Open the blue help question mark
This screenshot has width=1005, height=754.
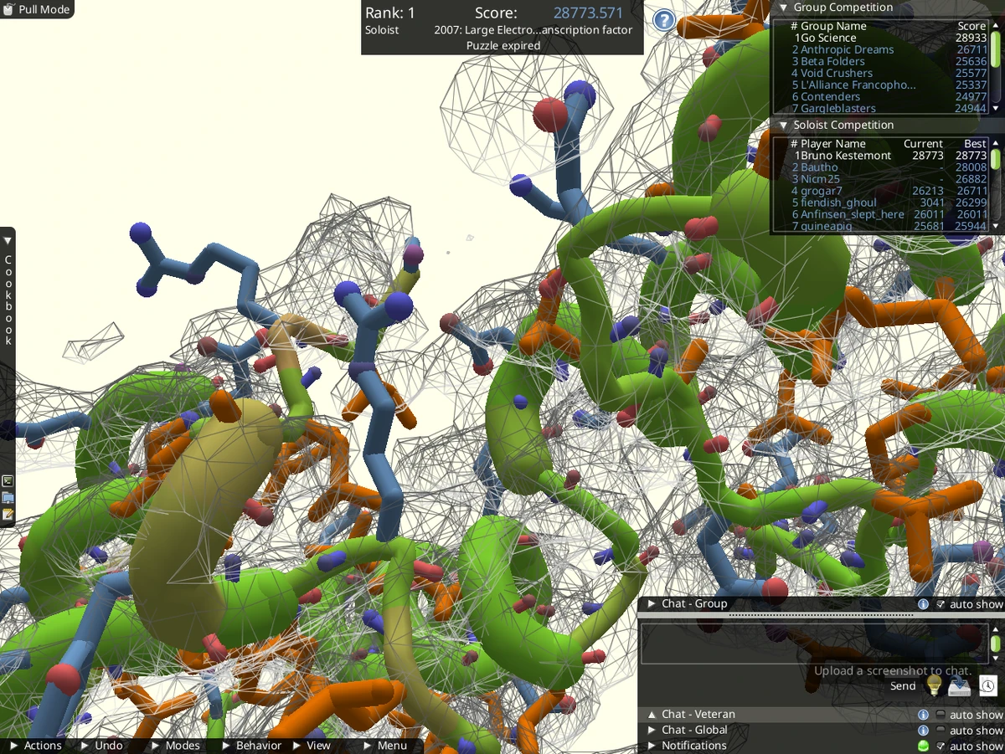[x=663, y=20]
